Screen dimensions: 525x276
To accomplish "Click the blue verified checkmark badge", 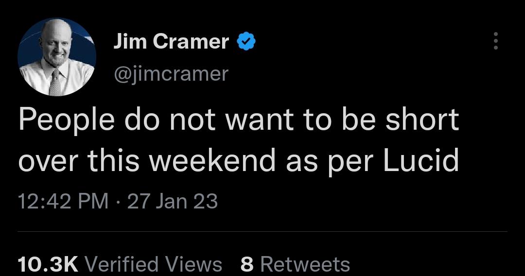I will coord(246,42).
